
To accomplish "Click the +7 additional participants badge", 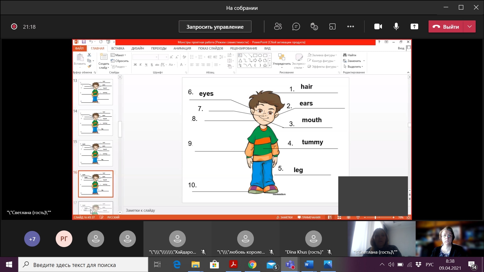I will click(32, 239).
